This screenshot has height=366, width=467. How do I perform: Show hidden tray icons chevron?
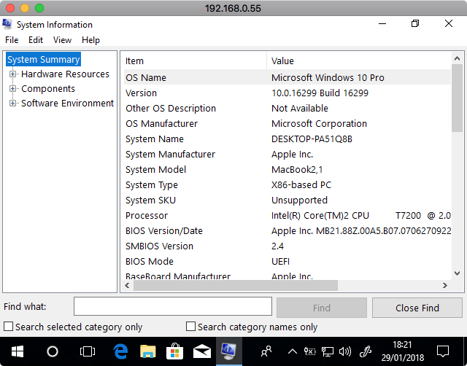coord(293,352)
